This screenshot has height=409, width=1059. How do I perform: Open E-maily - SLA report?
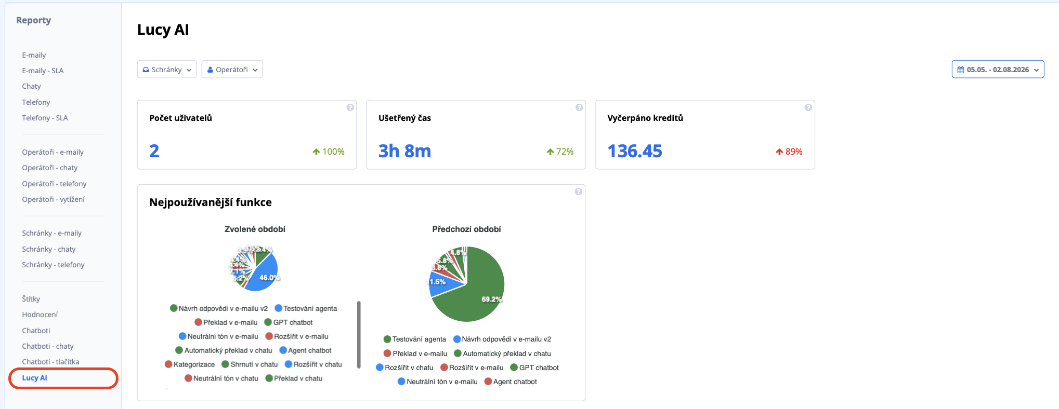pos(43,71)
